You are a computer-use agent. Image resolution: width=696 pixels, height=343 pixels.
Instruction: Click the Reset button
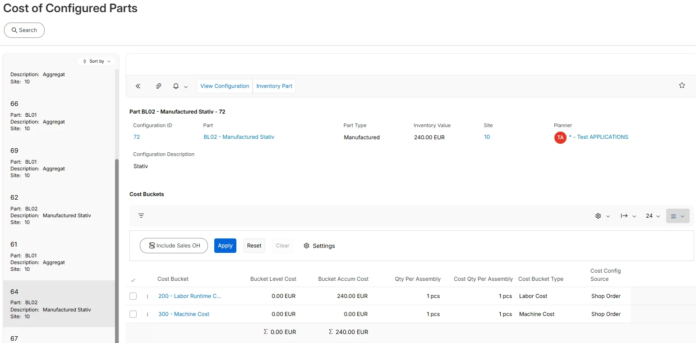click(254, 246)
